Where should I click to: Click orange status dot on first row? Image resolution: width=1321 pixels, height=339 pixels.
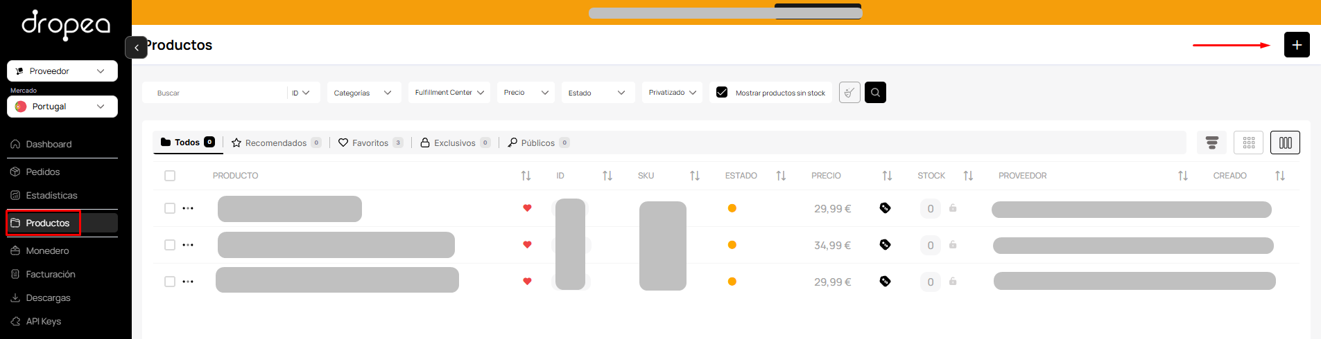[x=732, y=208]
